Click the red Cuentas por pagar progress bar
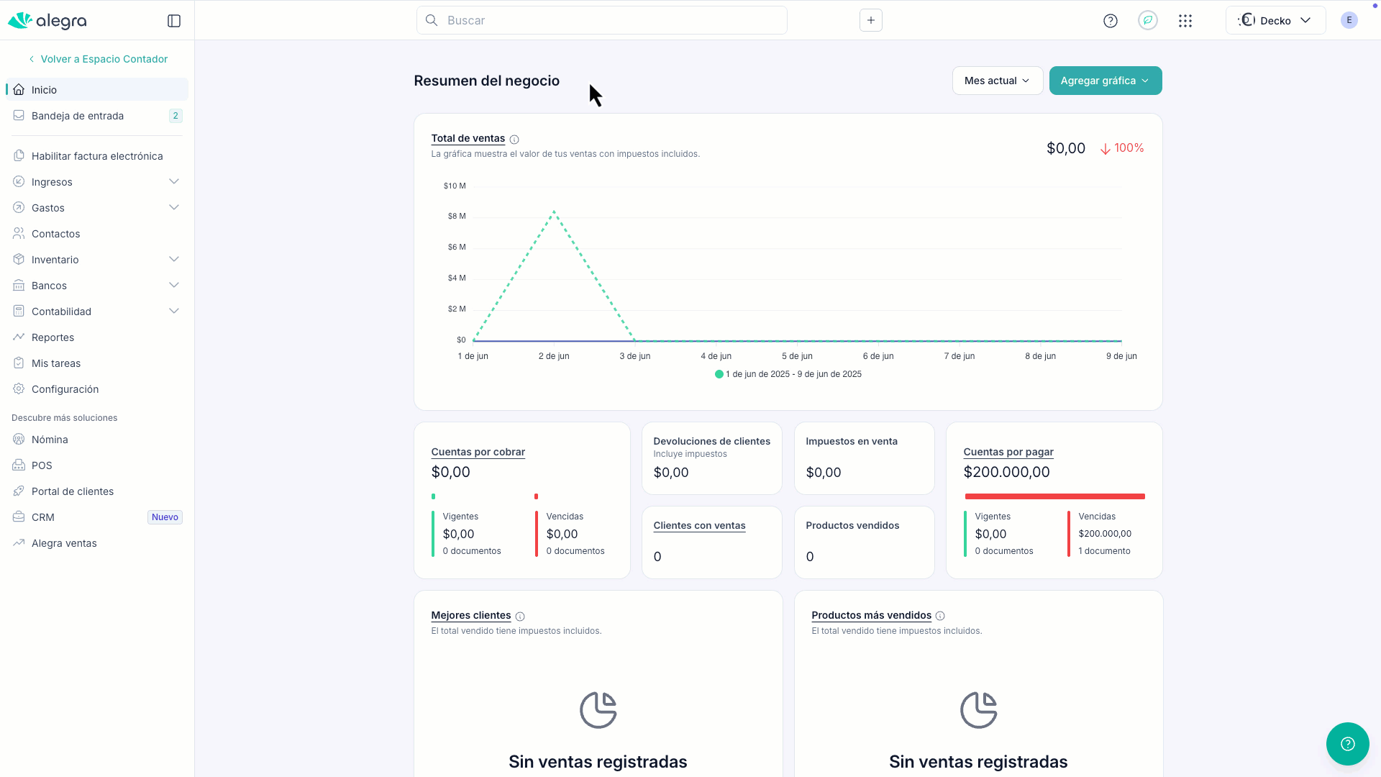The height and width of the screenshot is (777, 1381). click(1054, 496)
